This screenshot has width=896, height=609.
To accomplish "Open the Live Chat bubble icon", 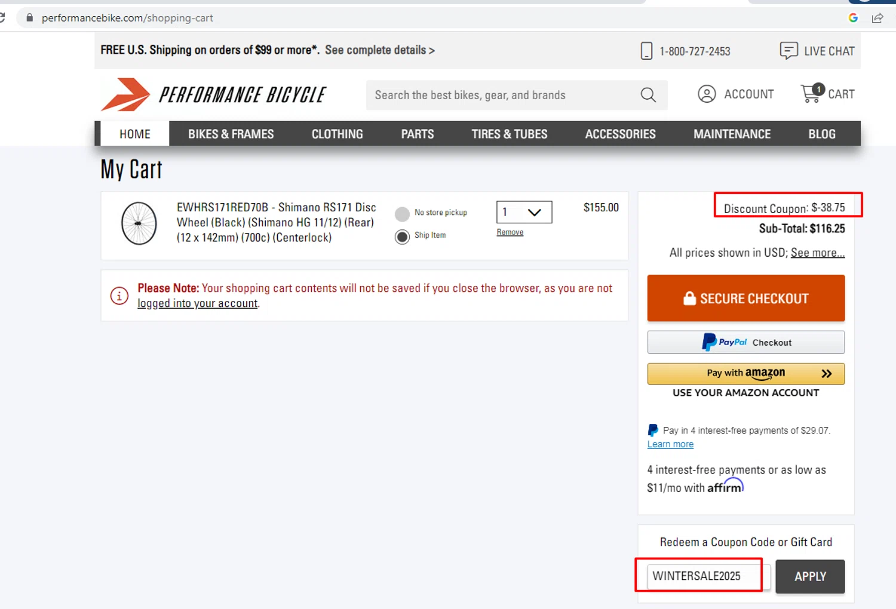I will [788, 50].
